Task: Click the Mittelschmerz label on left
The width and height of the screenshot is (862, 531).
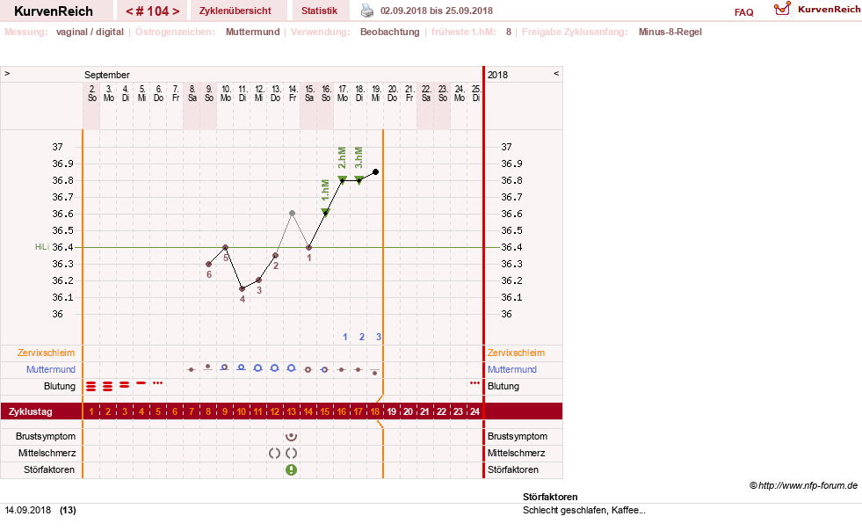Action: click(47, 453)
